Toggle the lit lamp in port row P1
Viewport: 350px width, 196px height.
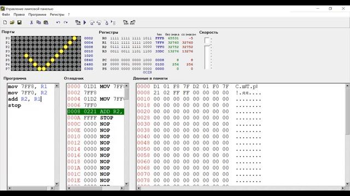70,42
